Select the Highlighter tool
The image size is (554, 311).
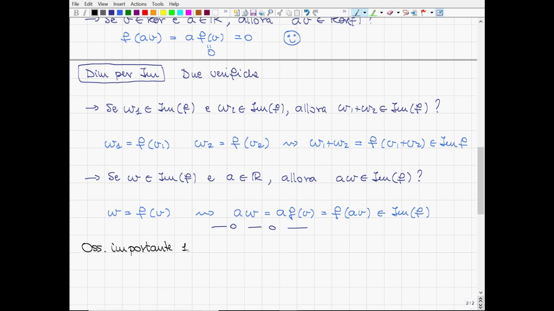pos(373,13)
